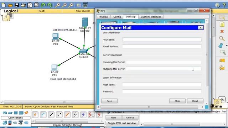Select the Add Simple PDU envelope
The width and height of the screenshot is (228, 128).
pyautogui.click(x=222, y=60)
